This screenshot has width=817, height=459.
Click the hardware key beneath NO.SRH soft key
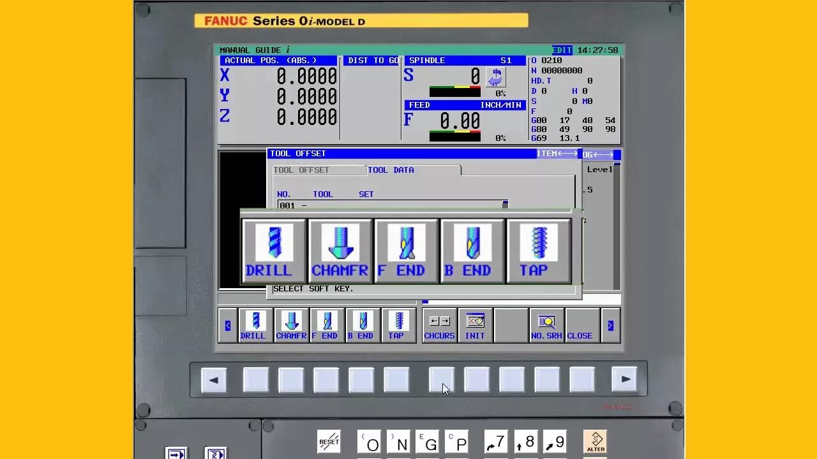(547, 380)
